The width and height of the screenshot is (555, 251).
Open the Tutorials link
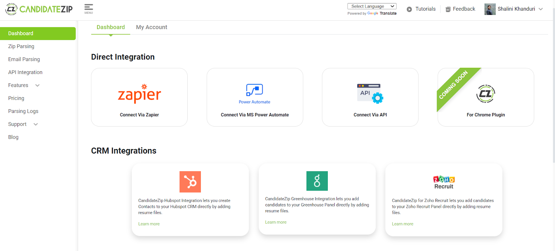[x=421, y=9]
